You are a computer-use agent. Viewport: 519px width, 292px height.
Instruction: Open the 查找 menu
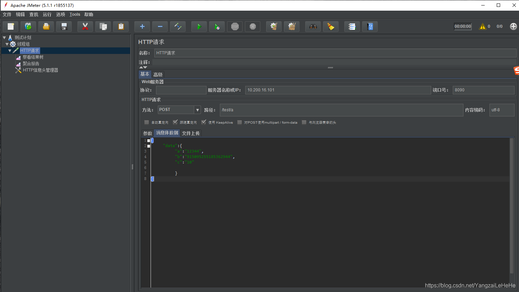coord(34,14)
